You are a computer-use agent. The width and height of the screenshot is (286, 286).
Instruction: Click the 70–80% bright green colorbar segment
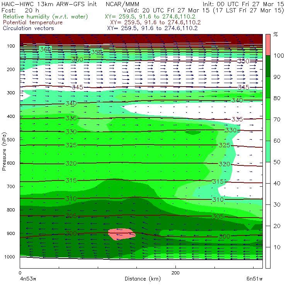(x=268, y=109)
